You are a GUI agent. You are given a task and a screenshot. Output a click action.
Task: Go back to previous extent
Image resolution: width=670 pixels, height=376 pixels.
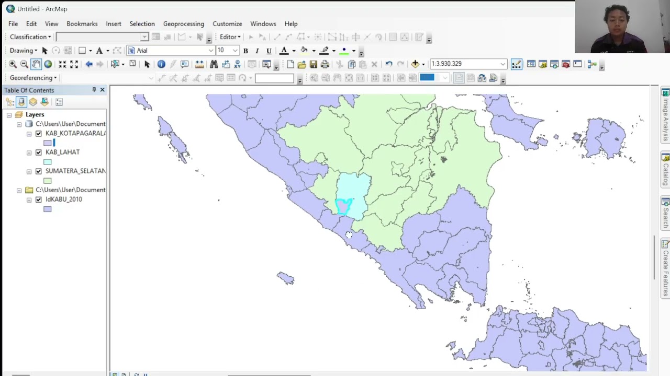89,64
